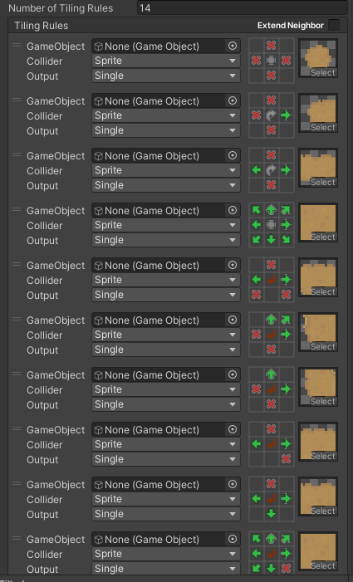The height and width of the screenshot is (582, 353).
Task: Open the Collider dropdown of the tenth rule
Action: pyautogui.click(x=166, y=554)
